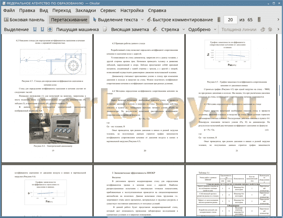Select the strikeout annotation icon
The width and height of the screenshot is (283, 218).
[x=50, y=29]
